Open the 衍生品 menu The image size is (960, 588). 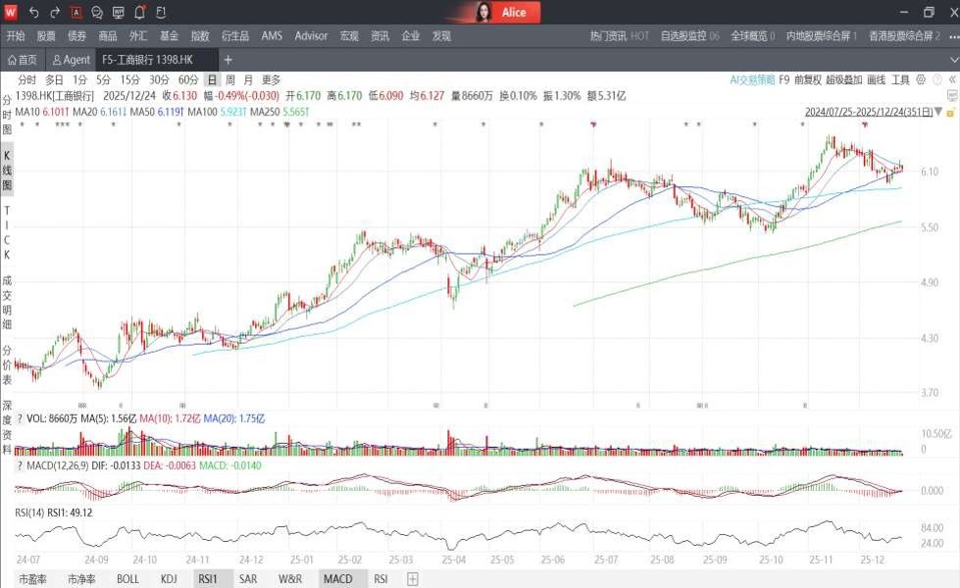pos(234,36)
